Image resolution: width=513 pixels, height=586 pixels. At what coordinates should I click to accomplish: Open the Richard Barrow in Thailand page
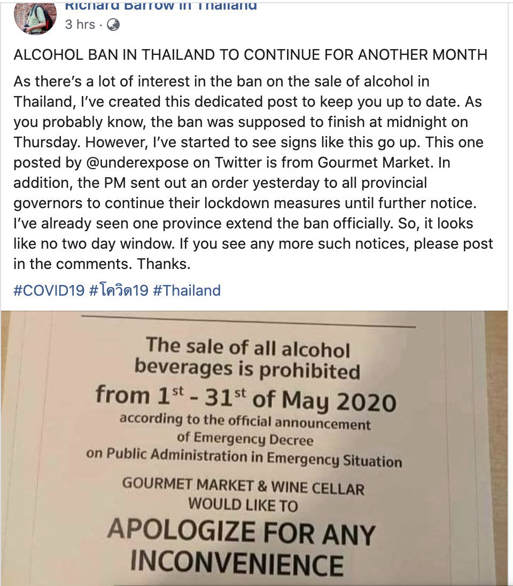[160, 6]
